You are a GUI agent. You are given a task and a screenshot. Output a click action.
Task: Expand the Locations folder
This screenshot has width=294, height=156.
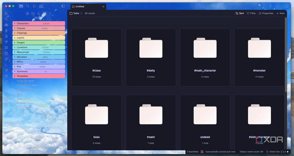click(39, 47)
